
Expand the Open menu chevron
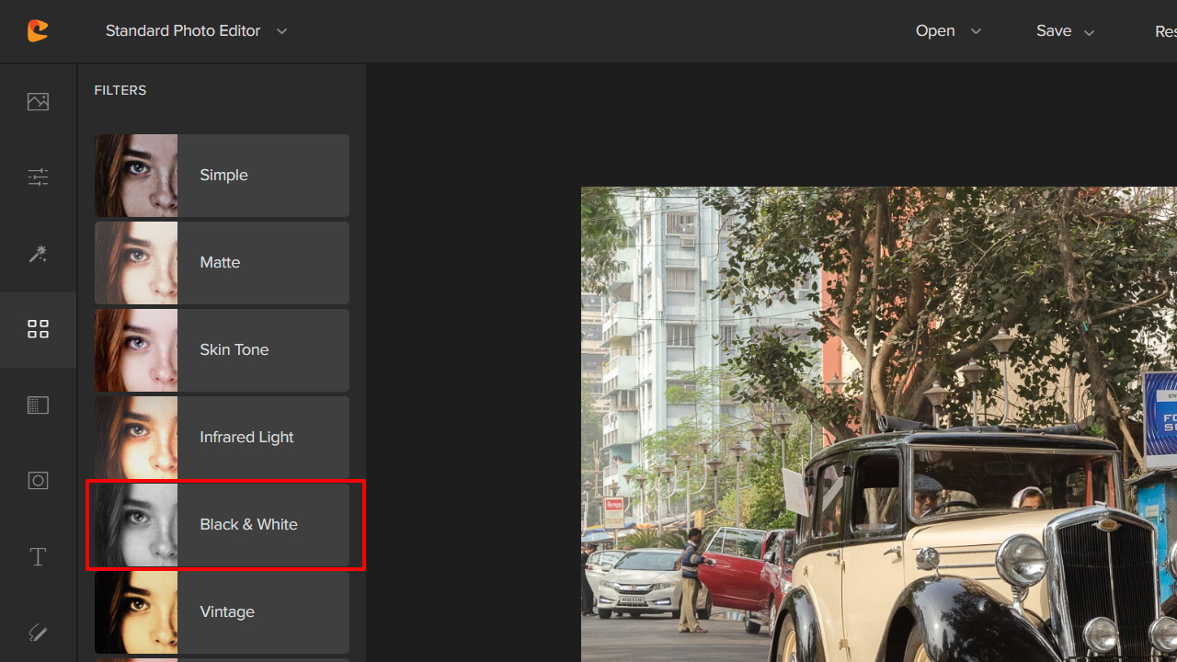click(x=976, y=32)
